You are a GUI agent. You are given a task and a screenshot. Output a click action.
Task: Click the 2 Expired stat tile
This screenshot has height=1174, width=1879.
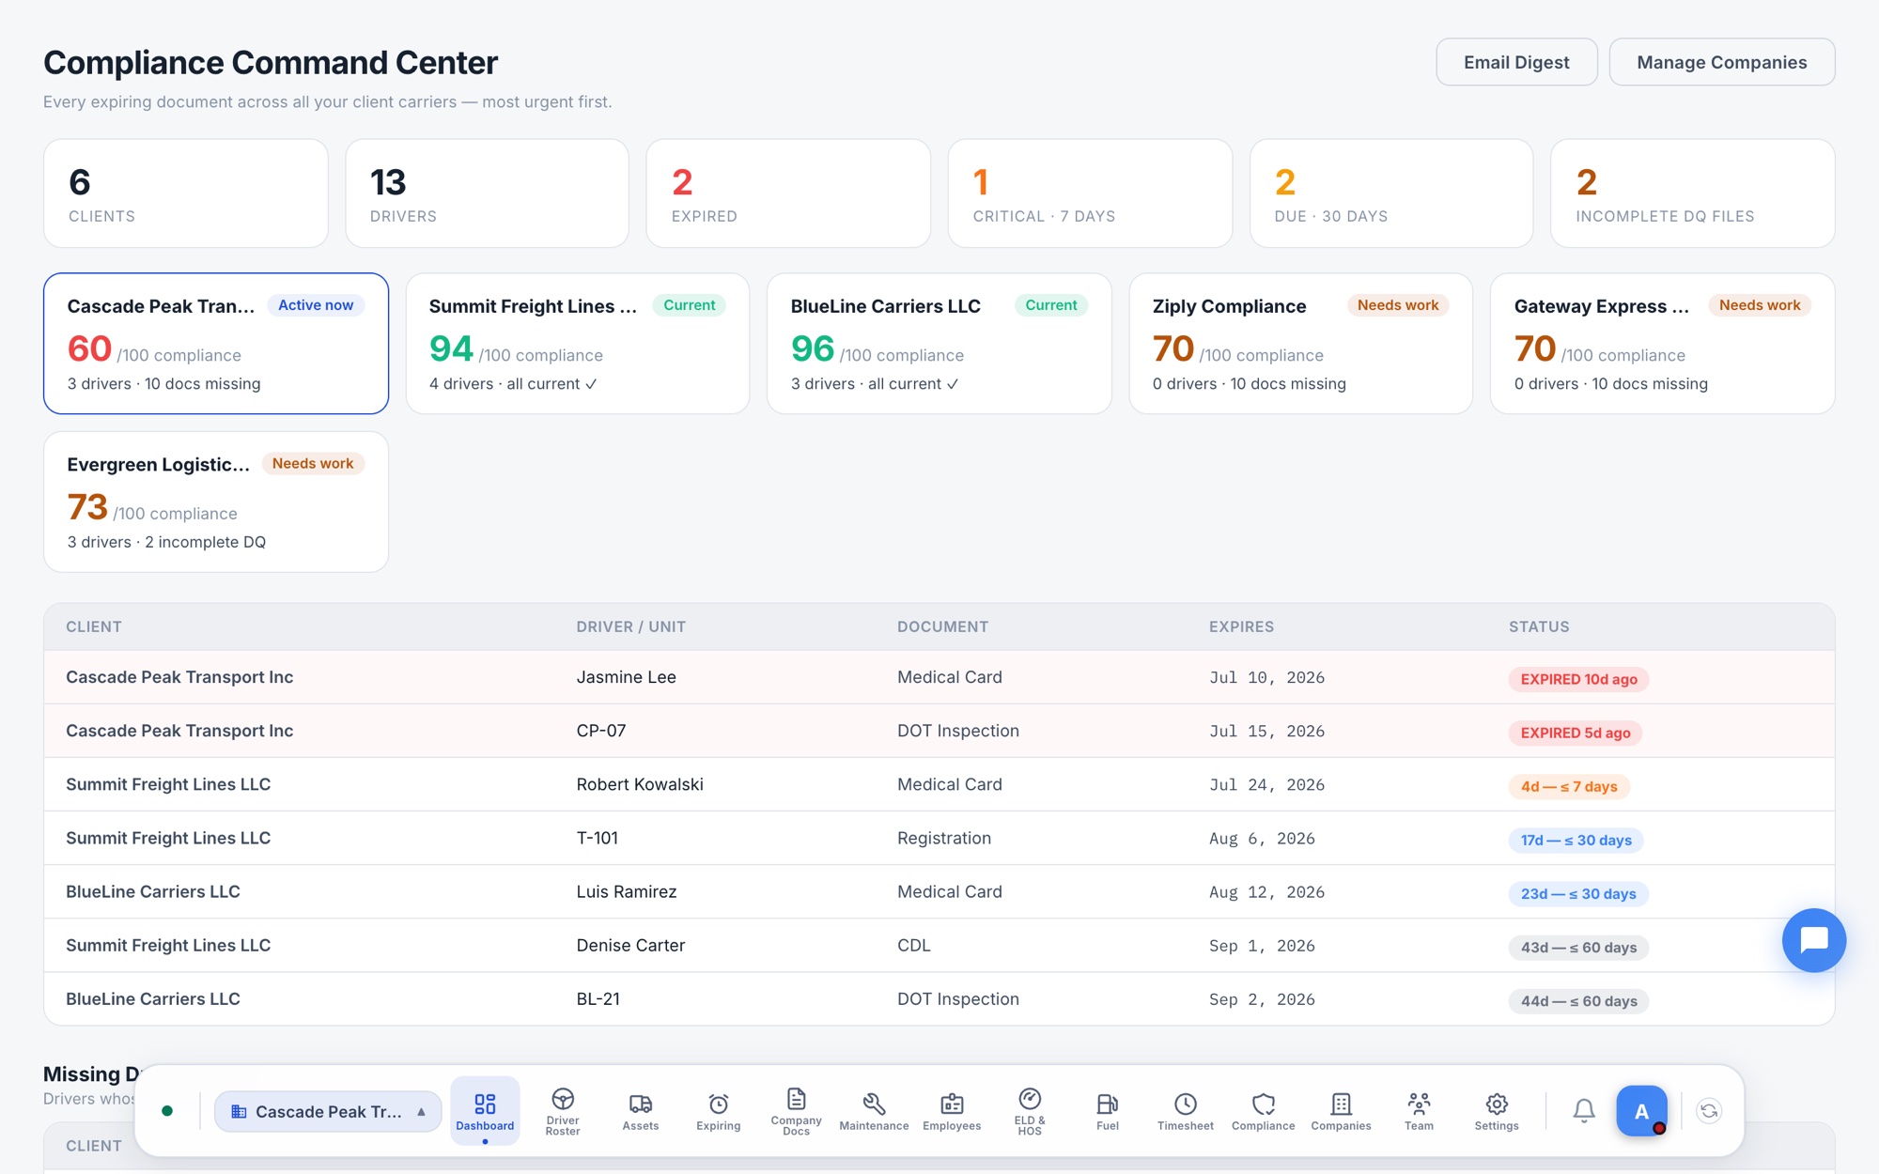(x=788, y=193)
